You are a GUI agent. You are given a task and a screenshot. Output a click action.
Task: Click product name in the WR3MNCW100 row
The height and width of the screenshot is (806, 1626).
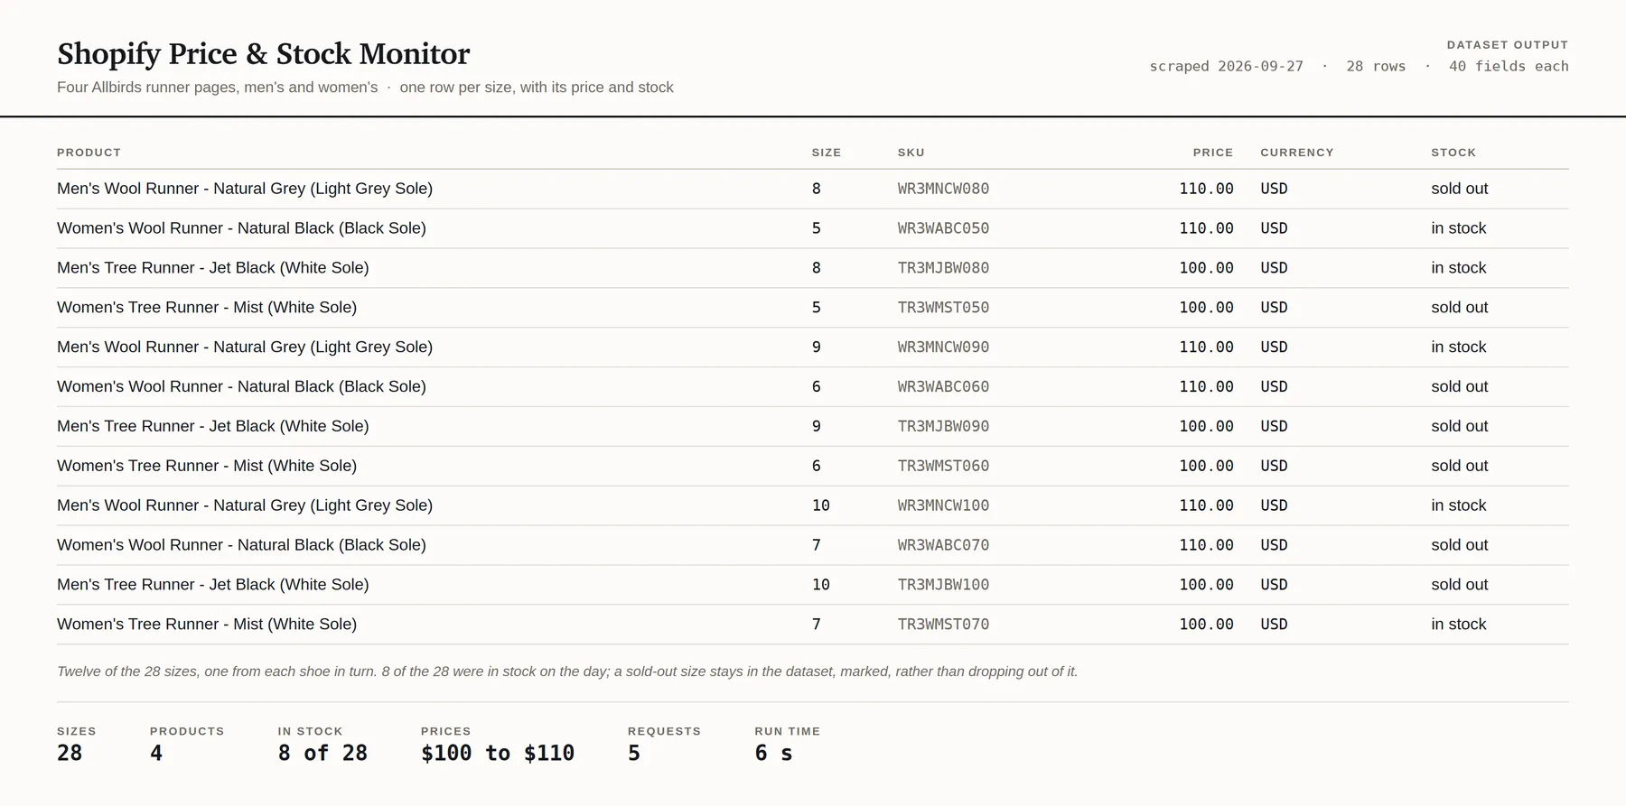pos(245,505)
